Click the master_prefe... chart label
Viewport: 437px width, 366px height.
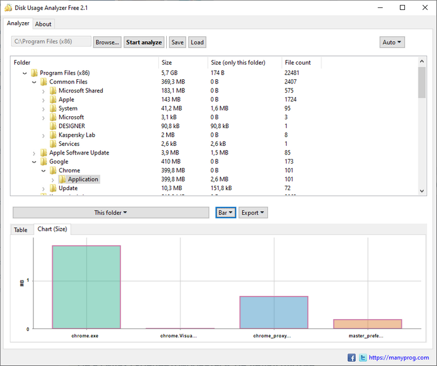pos(366,336)
